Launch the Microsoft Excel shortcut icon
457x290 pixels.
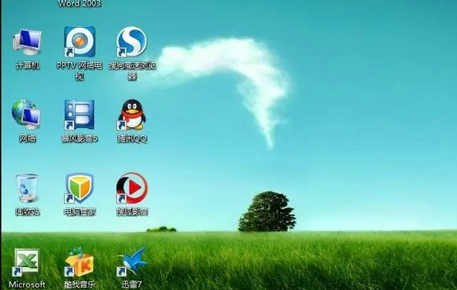tap(26, 262)
